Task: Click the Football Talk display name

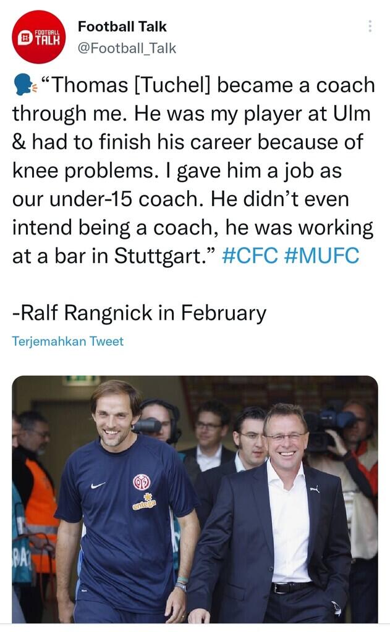Action: pos(122,27)
